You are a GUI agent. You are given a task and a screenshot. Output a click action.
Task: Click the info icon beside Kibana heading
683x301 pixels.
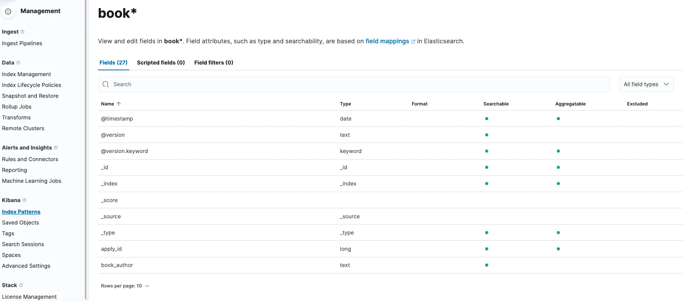pyautogui.click(x=24, y=200)
